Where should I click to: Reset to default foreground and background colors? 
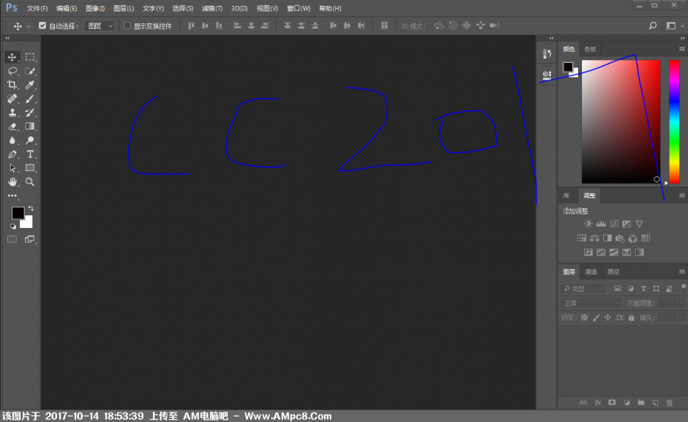(x=13, y=226)
